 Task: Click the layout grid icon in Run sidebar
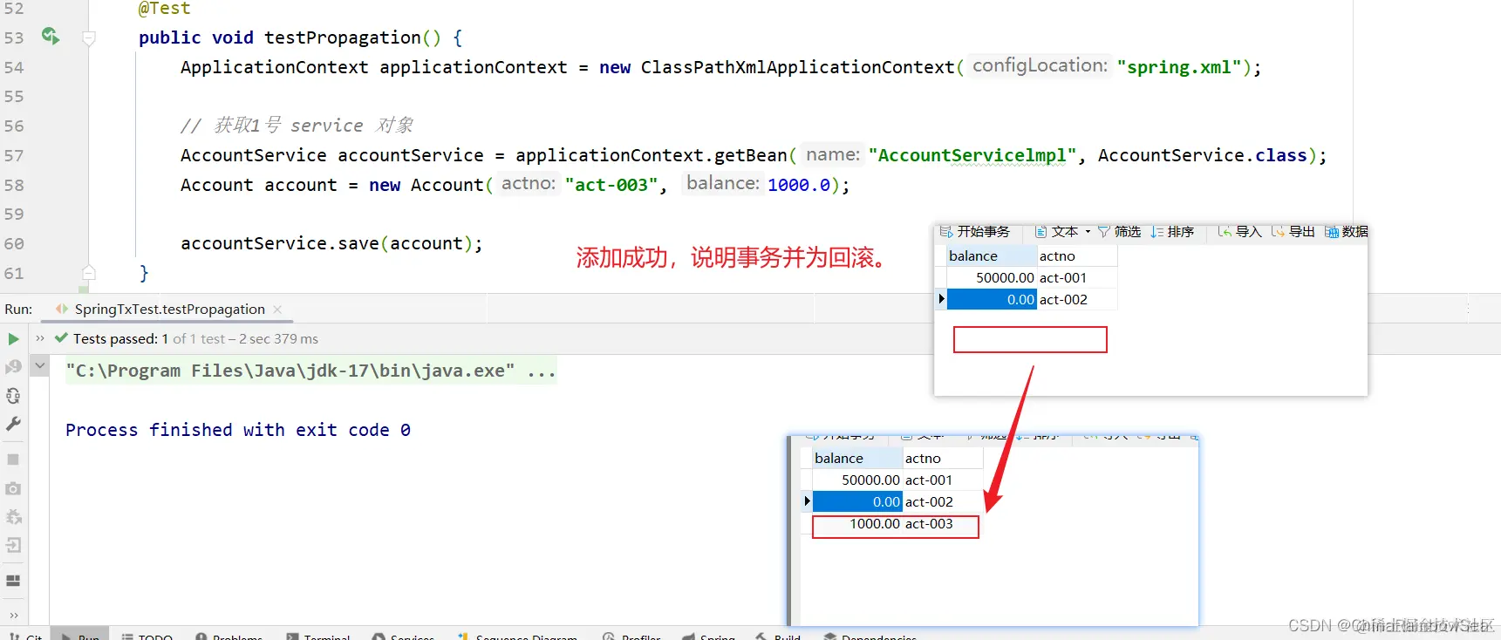pos(13,581)
